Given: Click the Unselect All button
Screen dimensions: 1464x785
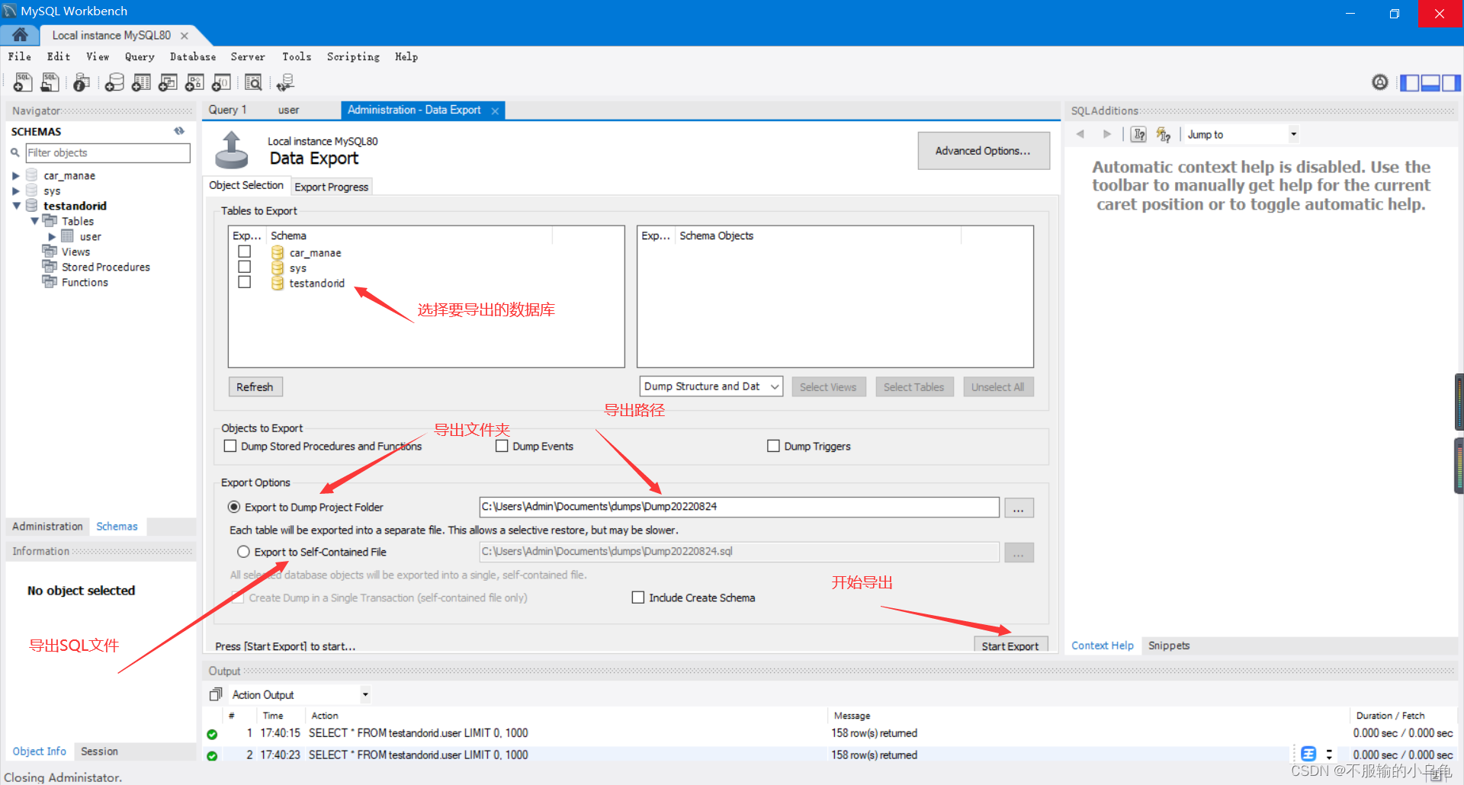Looking at the screenshot, I should pyautogui.click(x=998, y=387).
